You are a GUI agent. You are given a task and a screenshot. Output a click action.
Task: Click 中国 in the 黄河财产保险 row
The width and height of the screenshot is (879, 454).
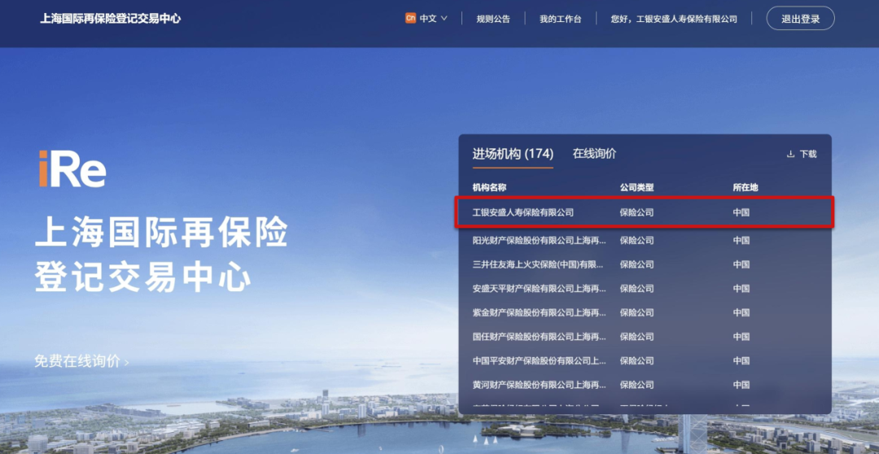pyautogui.click(x=741, y=385)
